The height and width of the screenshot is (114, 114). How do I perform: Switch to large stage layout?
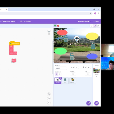pos(95,26)
